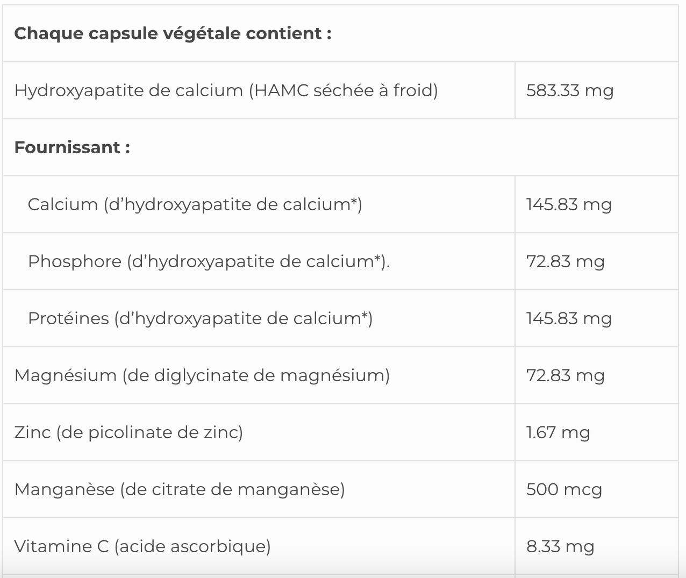The height and width of the screenshot is (578, 686).
Task: Select the Manganèse citrate ingredient label
Action: [x=180, y=489]
